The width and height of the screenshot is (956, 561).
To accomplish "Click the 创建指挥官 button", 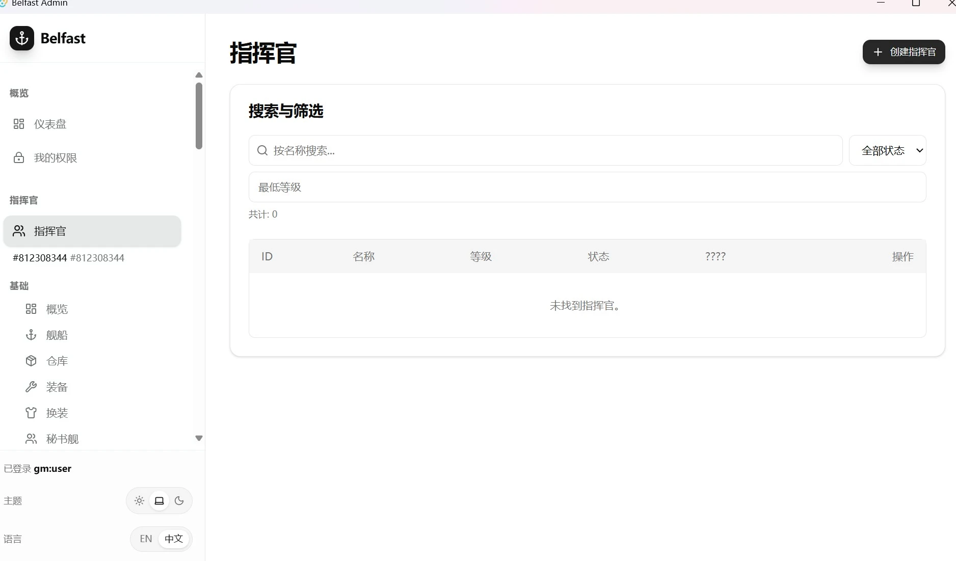I will pos(904,52).
